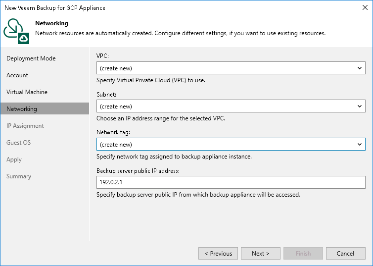Click the 'Subnet:' label
Viewport: 373px width, 266px height.
pos(106,95)
